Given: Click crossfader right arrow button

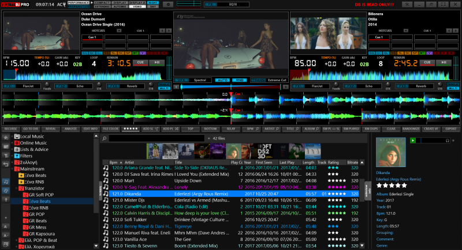Looking at the screenshot, I should [285, 86].
